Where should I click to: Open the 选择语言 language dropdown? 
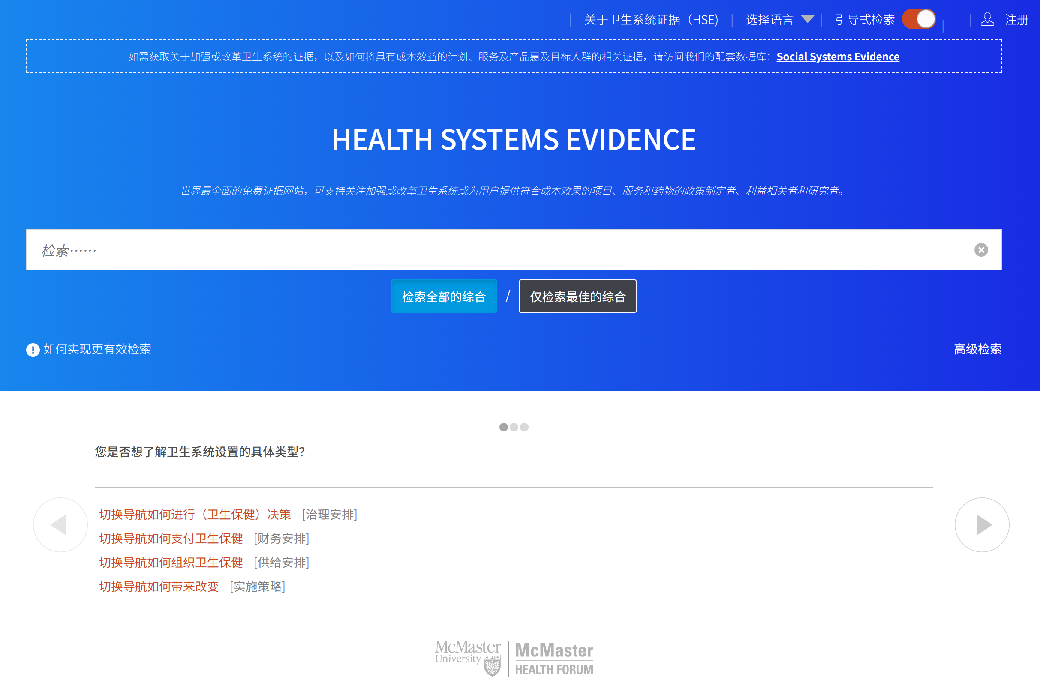(778, 20)
